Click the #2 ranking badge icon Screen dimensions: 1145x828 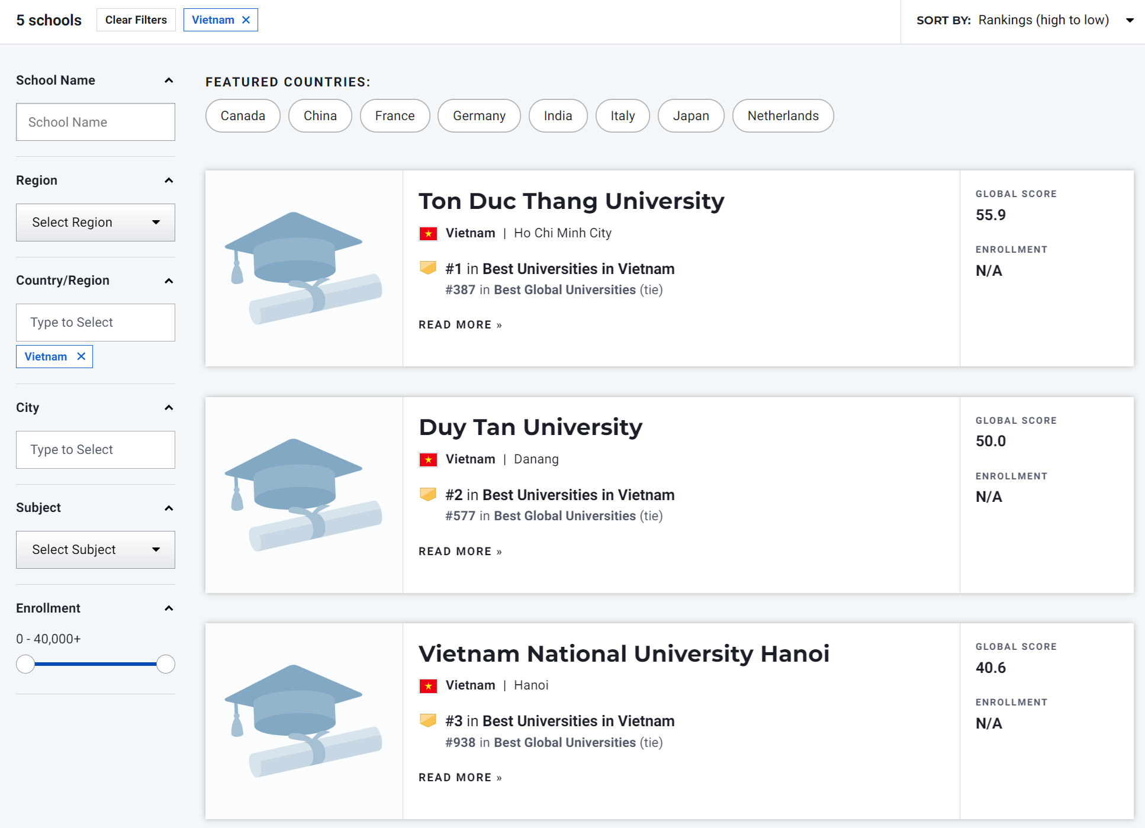click(x=428, y=494)
